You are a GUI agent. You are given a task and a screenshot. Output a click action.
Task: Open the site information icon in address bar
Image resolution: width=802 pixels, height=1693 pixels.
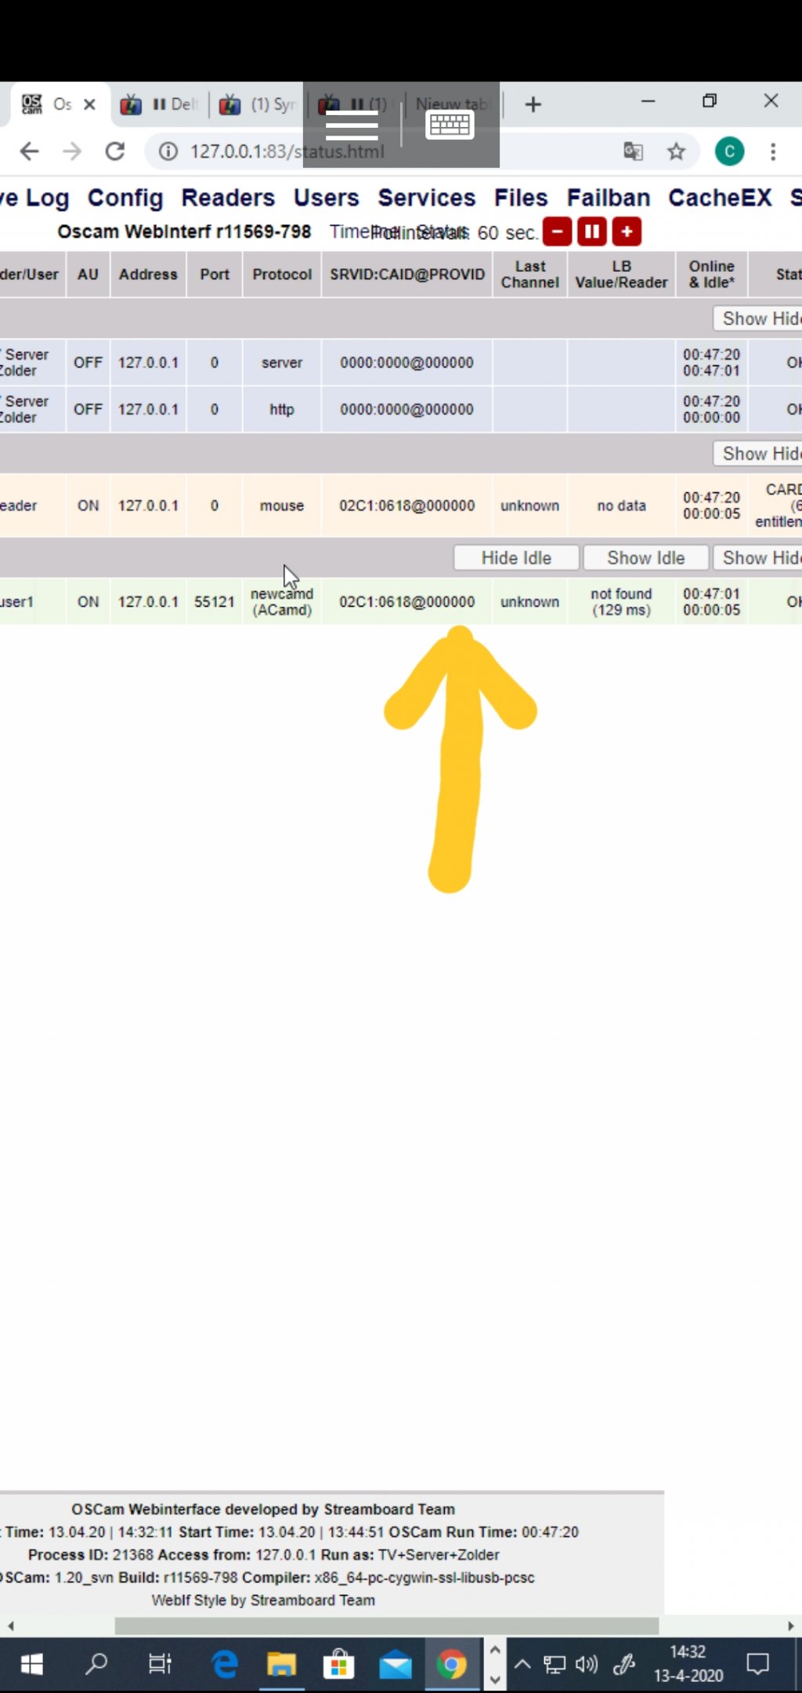click(x=168, y=151)
